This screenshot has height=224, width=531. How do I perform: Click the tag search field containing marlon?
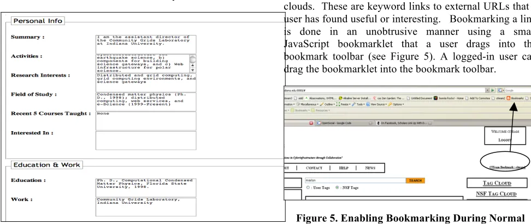[x=356, y=181]
